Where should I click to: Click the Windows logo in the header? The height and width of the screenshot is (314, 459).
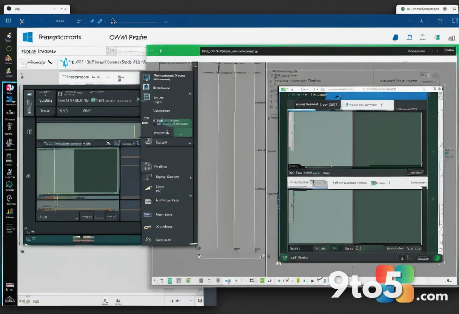(x=28, y=37)
